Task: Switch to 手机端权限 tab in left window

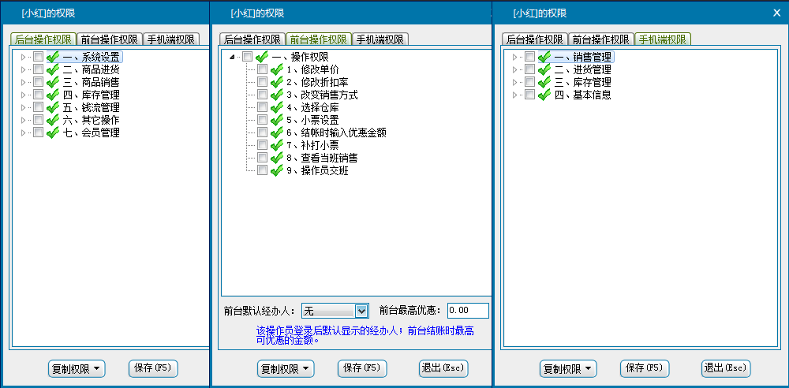Action: (x=171, y=39)
